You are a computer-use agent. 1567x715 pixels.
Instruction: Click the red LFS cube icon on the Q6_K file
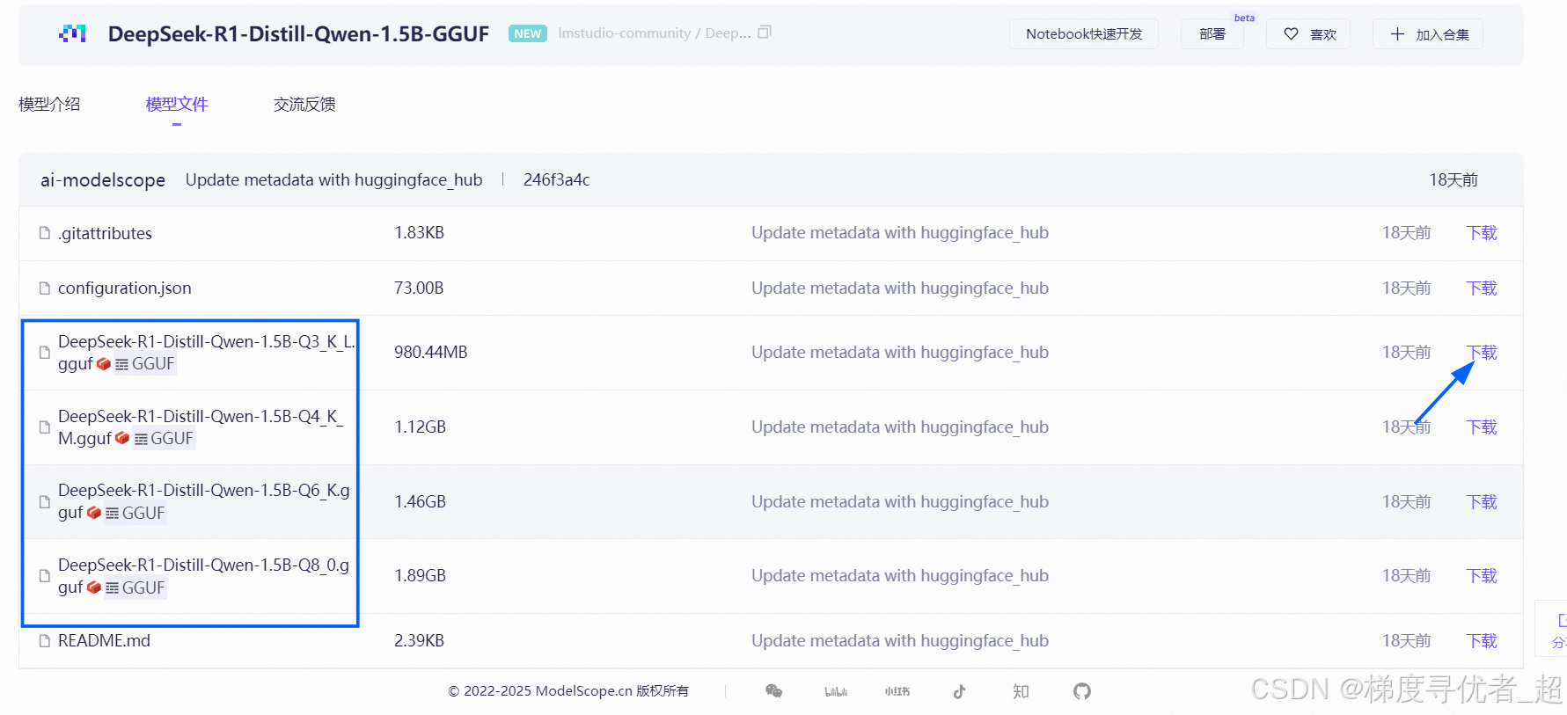click(94, 513)
